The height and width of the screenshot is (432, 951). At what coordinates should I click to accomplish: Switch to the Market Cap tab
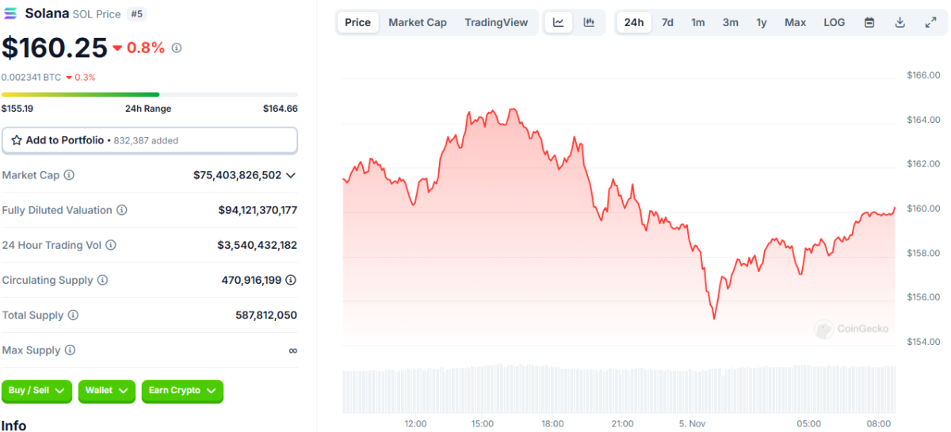(418, 22)
